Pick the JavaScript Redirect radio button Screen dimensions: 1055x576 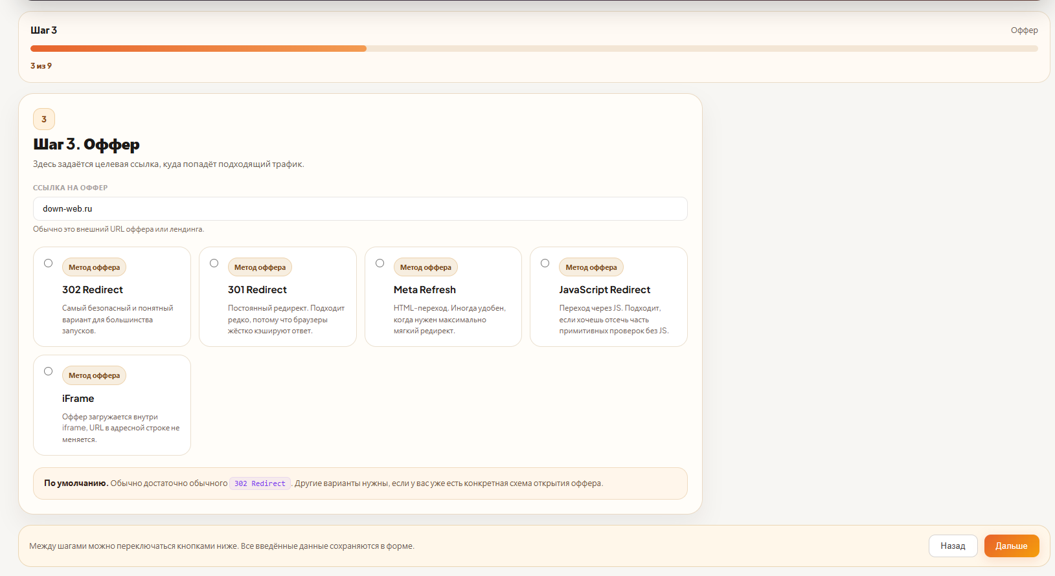pos(545,263)
